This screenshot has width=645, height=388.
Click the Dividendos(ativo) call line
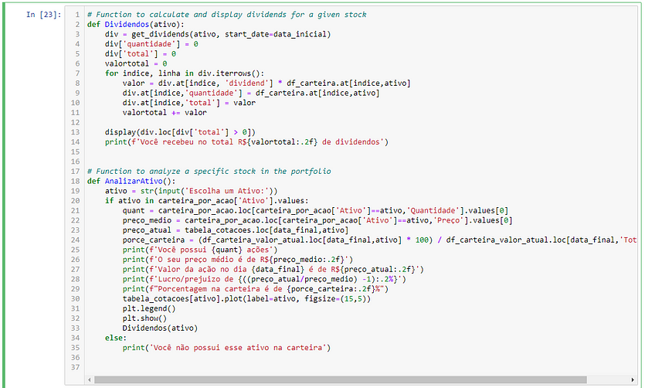tap(160, 328)
